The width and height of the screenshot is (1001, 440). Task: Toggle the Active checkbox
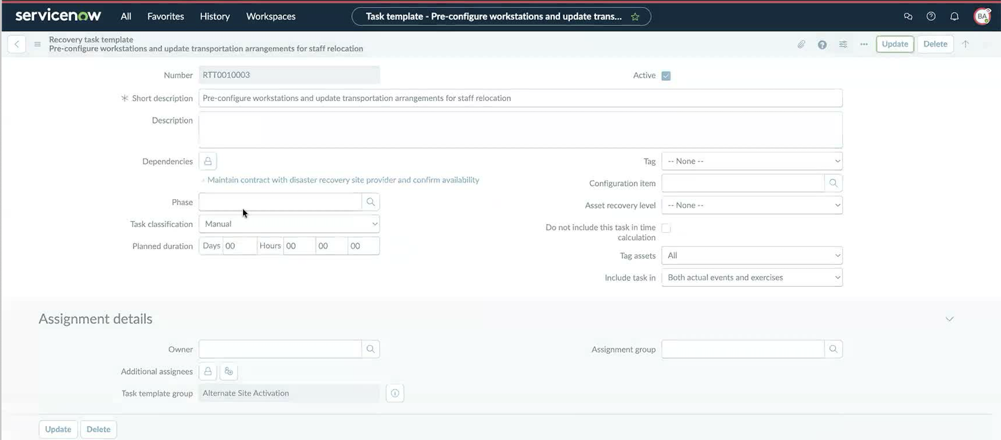coord(666,75)
